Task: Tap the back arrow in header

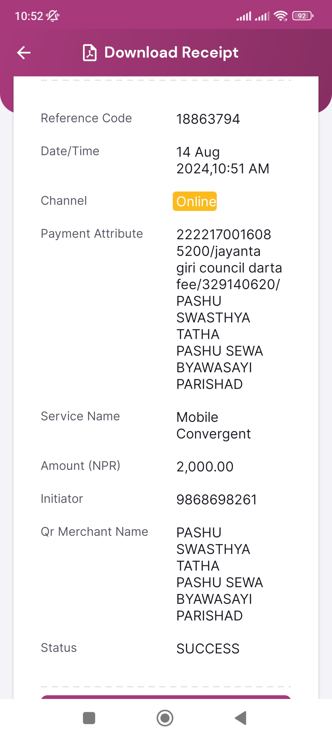Action: [x=24, y=53]
